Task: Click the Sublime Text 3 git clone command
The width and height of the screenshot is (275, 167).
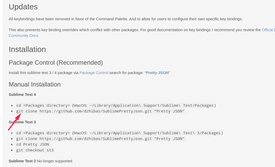Action: 100,139
